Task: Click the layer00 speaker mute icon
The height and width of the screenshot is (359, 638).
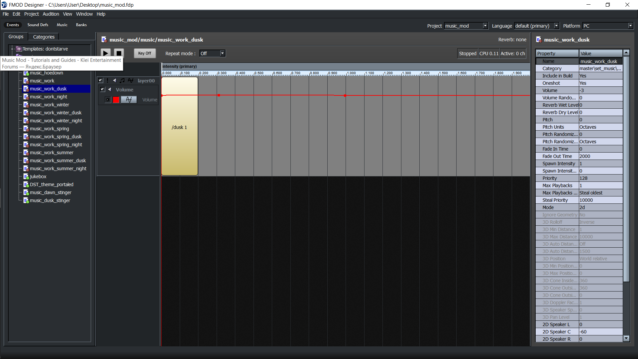Action: click(x=114, y=80)
